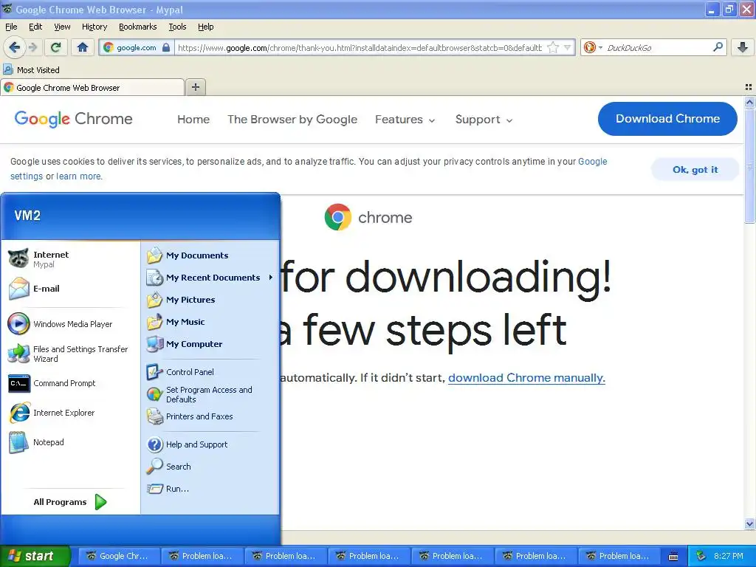Click the vertical scrollbar up arrow
Image resolution: width=756 pixels, height=567 pixels.
(x=749, y=102)
